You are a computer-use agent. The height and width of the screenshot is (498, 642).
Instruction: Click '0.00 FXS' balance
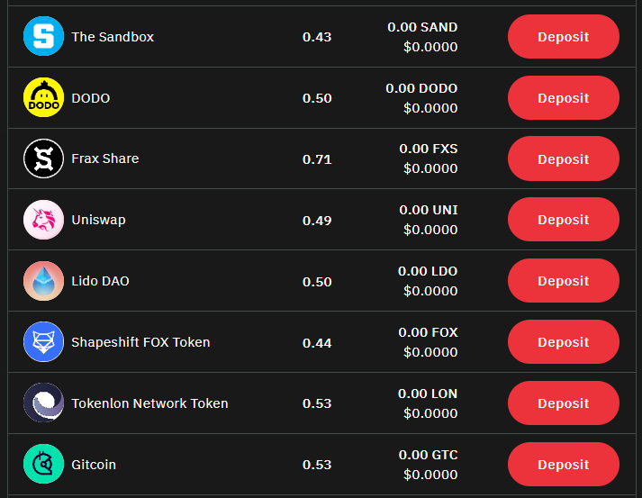pos(429,149)
